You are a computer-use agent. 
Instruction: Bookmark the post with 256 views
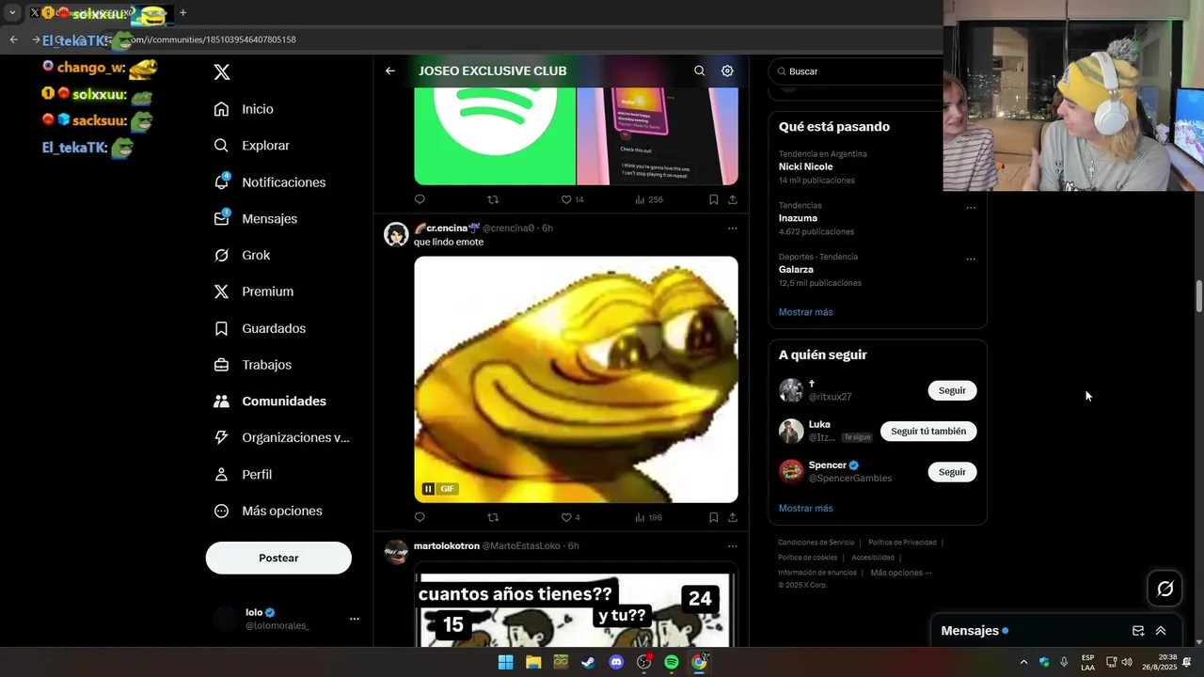click(714, 199)
